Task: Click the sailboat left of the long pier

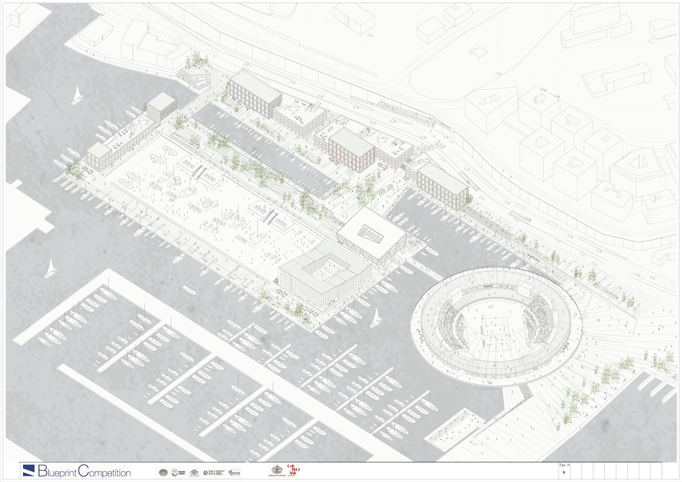Action: 50,268
